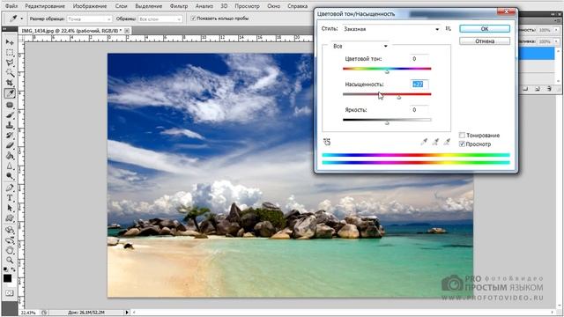Click the Яркость lightness slider handle
Screen dimensions: 564x317
(387, 122)
